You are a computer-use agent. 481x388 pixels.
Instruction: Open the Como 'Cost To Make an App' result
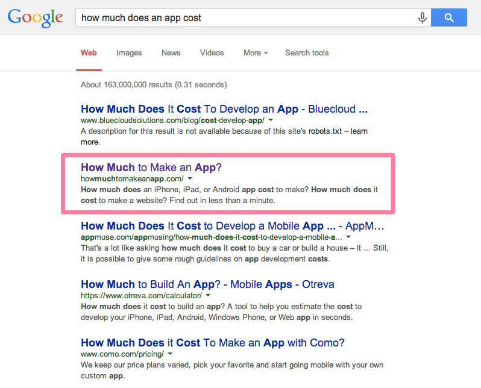click(213, 343)
